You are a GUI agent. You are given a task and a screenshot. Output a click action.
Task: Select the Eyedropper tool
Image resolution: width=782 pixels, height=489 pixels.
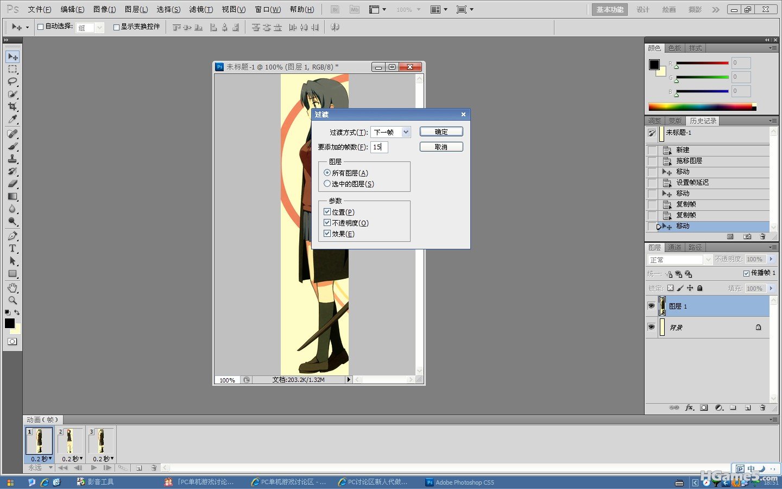click(x=12, y=119)
